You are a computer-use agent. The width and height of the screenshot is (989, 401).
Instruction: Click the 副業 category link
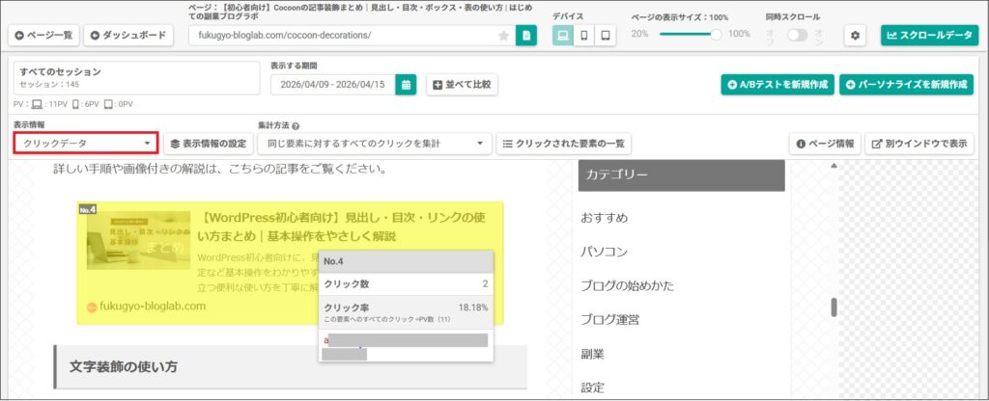click(592, 354)
